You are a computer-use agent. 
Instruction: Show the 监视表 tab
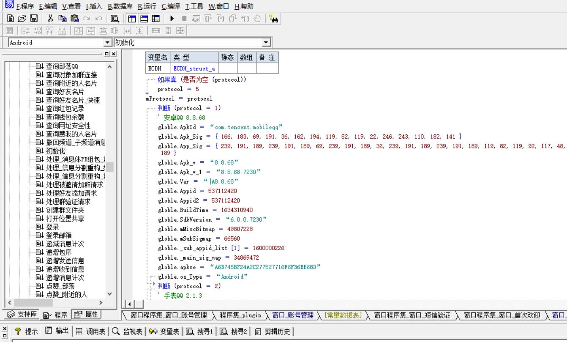click(127, 331)
